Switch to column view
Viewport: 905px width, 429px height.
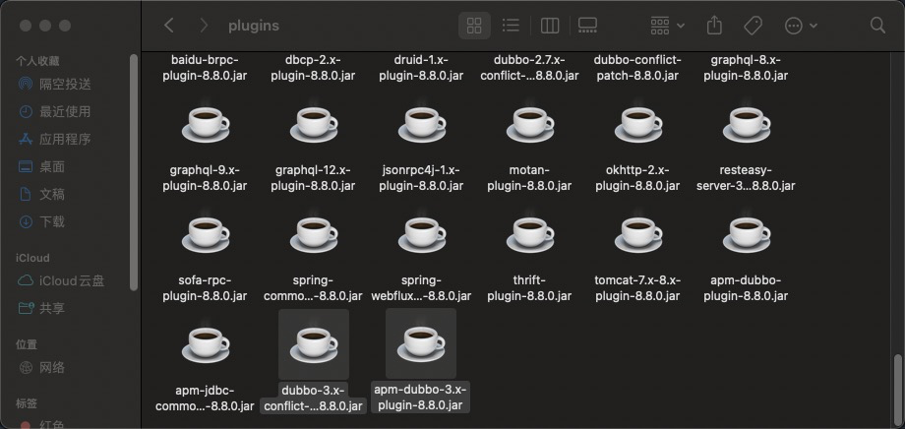tap(550, 26)
